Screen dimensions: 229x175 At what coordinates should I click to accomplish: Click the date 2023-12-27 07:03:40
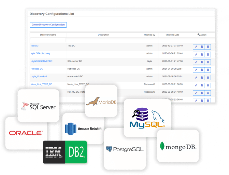(x=172, y=46)
